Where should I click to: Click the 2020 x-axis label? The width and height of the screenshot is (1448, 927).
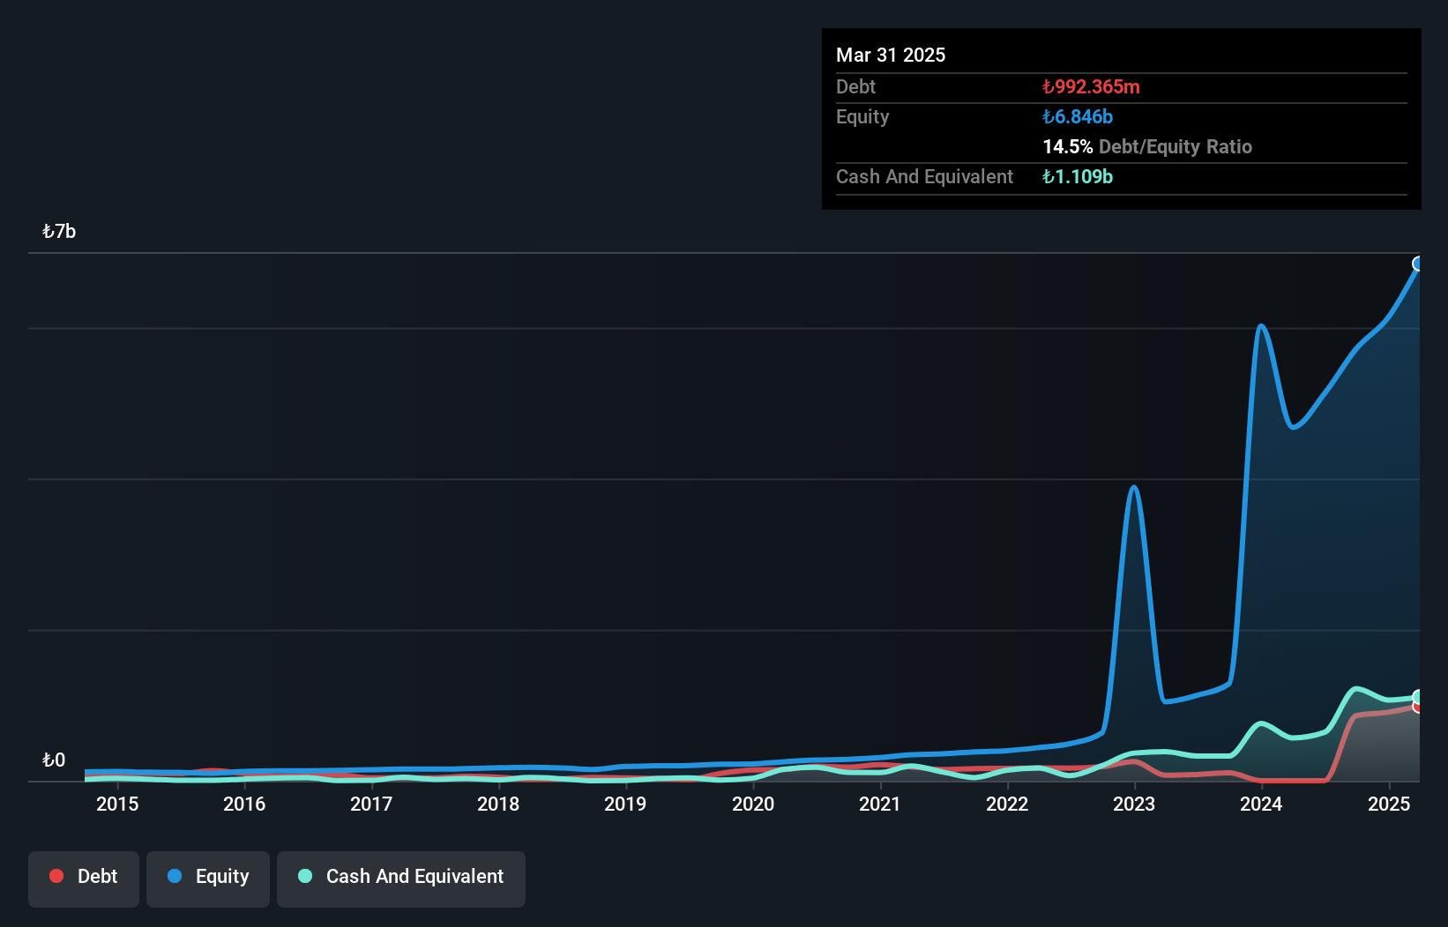pyautogui.click(x=753, y=804)
